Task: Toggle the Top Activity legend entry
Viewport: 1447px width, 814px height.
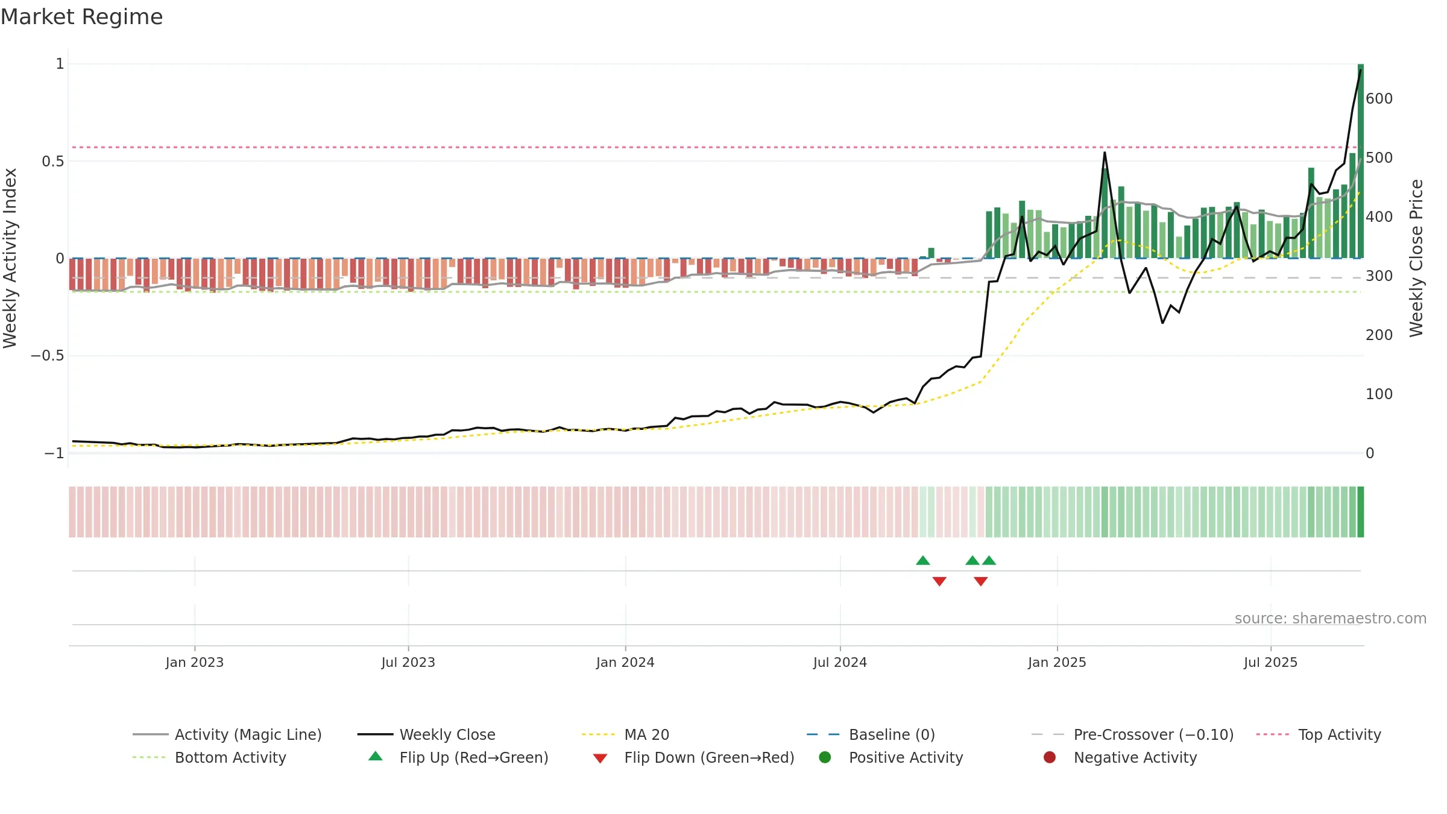Action: tap(1318, 734)
